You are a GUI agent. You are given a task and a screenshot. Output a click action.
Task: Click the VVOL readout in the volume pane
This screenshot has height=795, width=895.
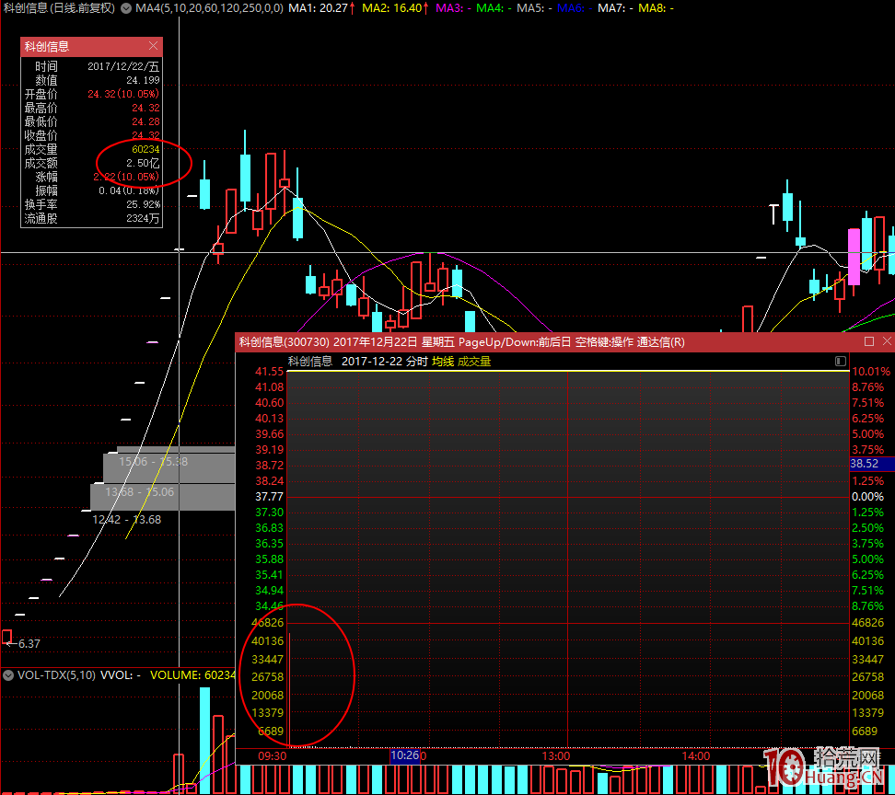121,675
